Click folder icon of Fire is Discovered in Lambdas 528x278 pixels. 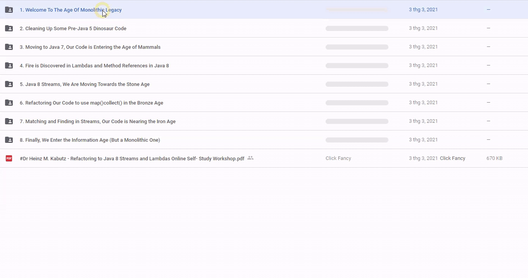[x=9, y=65]
